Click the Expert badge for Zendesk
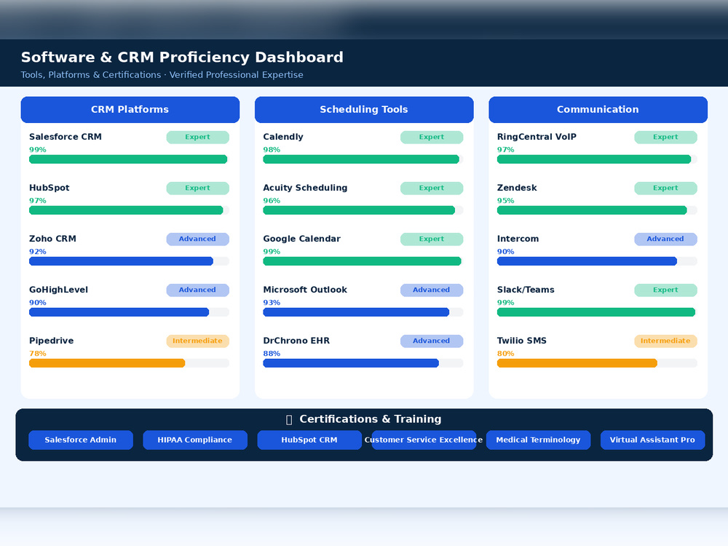The height and width of the screenshot is (546, 728). [666, 188]
